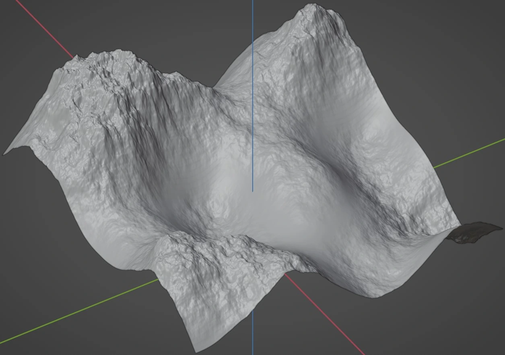Click the bottom corner tip of the terrain mesh
This screenshot has width=505, height=355.
point(195,348)
